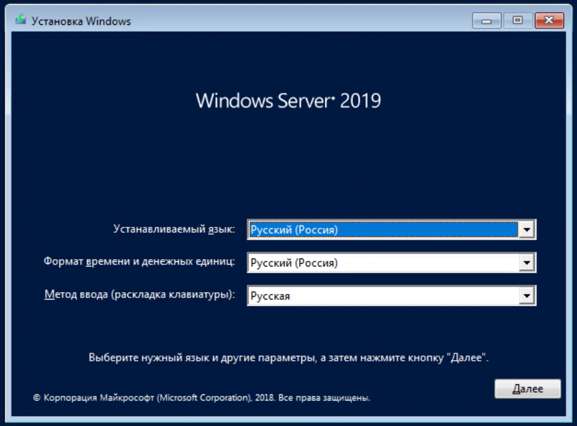Click the Русская keyboard layout combo box

pos(392,296)
